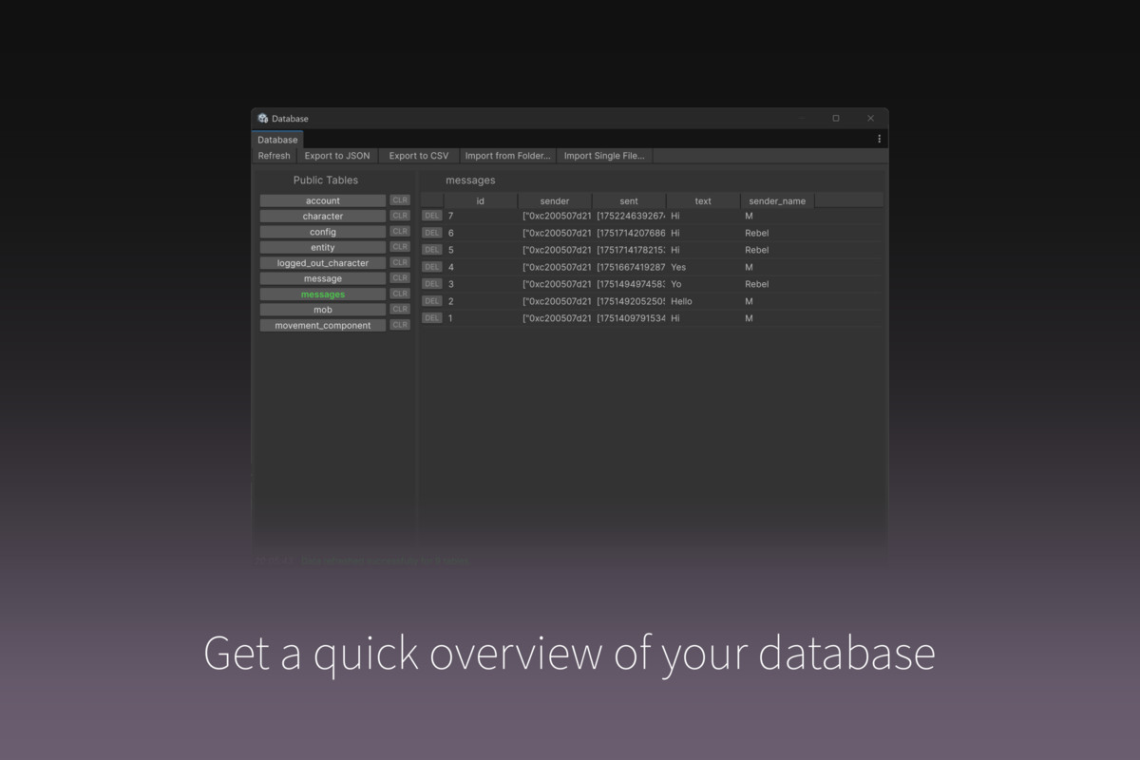Click the DEL icon for message row id 7

coord(431,216)
